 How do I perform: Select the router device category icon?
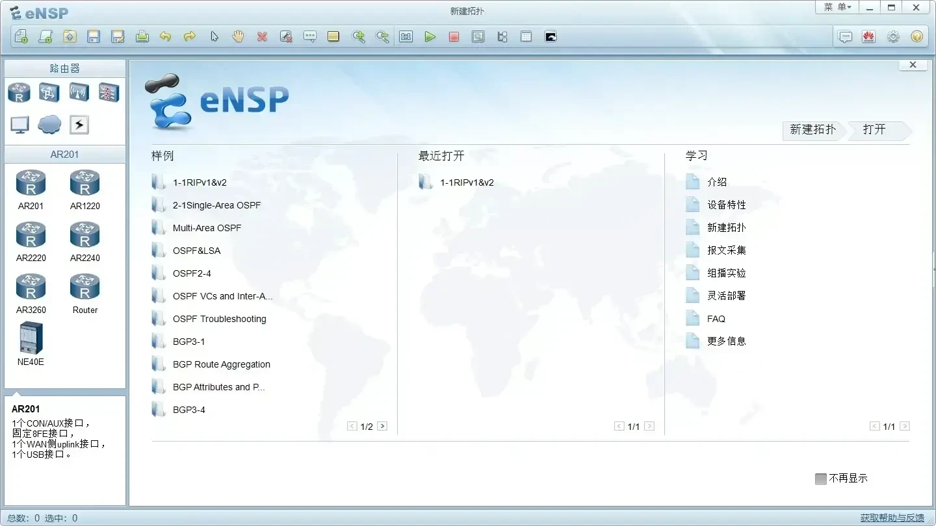pyautogui.click(x=19, y=92)
